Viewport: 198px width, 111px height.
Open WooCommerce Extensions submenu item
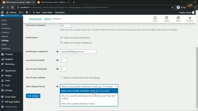pyautogui.click(x=6, y=49)
